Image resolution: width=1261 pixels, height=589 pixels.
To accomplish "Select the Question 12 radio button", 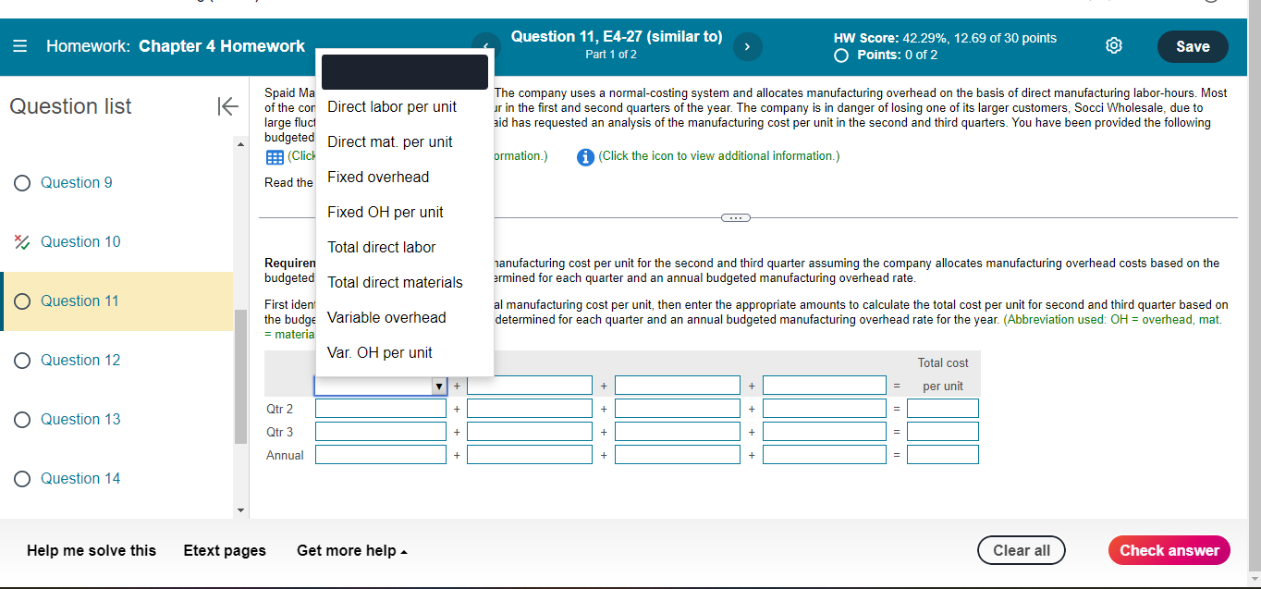I will tap(21, 360).
